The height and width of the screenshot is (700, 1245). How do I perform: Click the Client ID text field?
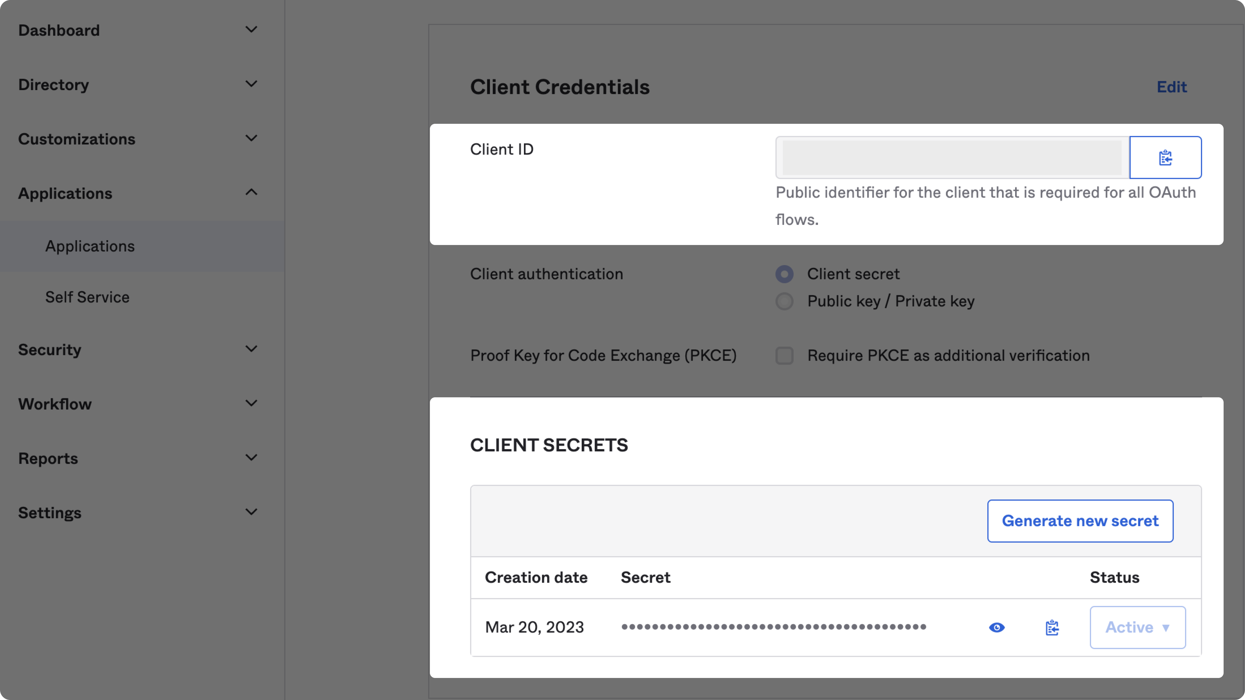(951, 157)
